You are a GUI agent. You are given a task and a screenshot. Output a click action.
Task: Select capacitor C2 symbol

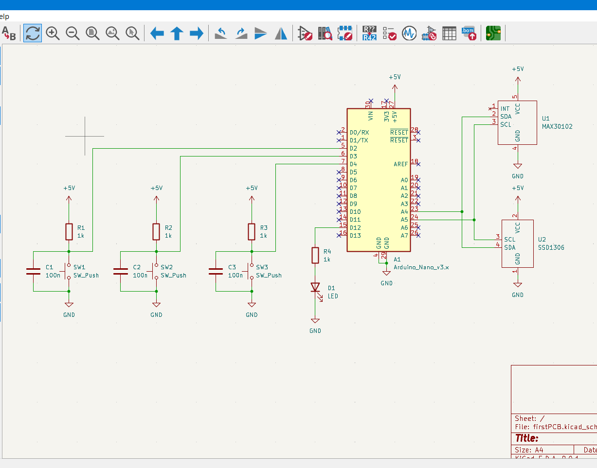pyautogui.click(x=121, y=271)
